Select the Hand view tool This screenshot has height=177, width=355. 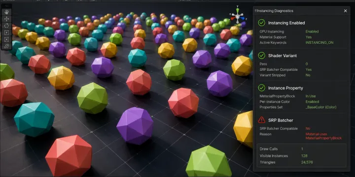(6, 12)
